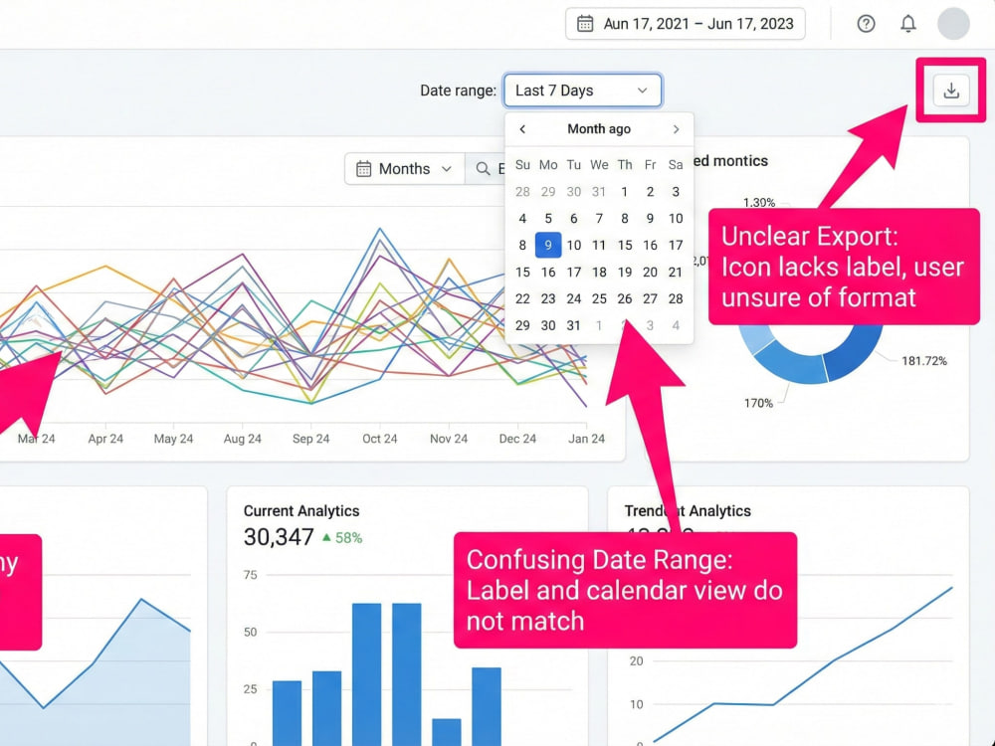Screen dimensions: 995x746
Task: Choose day 11 in the calendar
Action: 599,245
